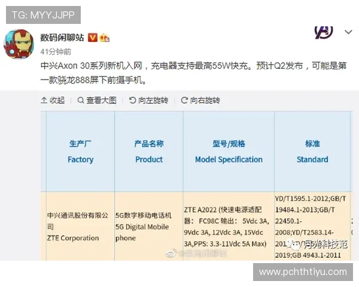The width and height of the screenshot is (359, 287).
Task: Click the 41分钟前 timestamp
Action: click(56, 52)
